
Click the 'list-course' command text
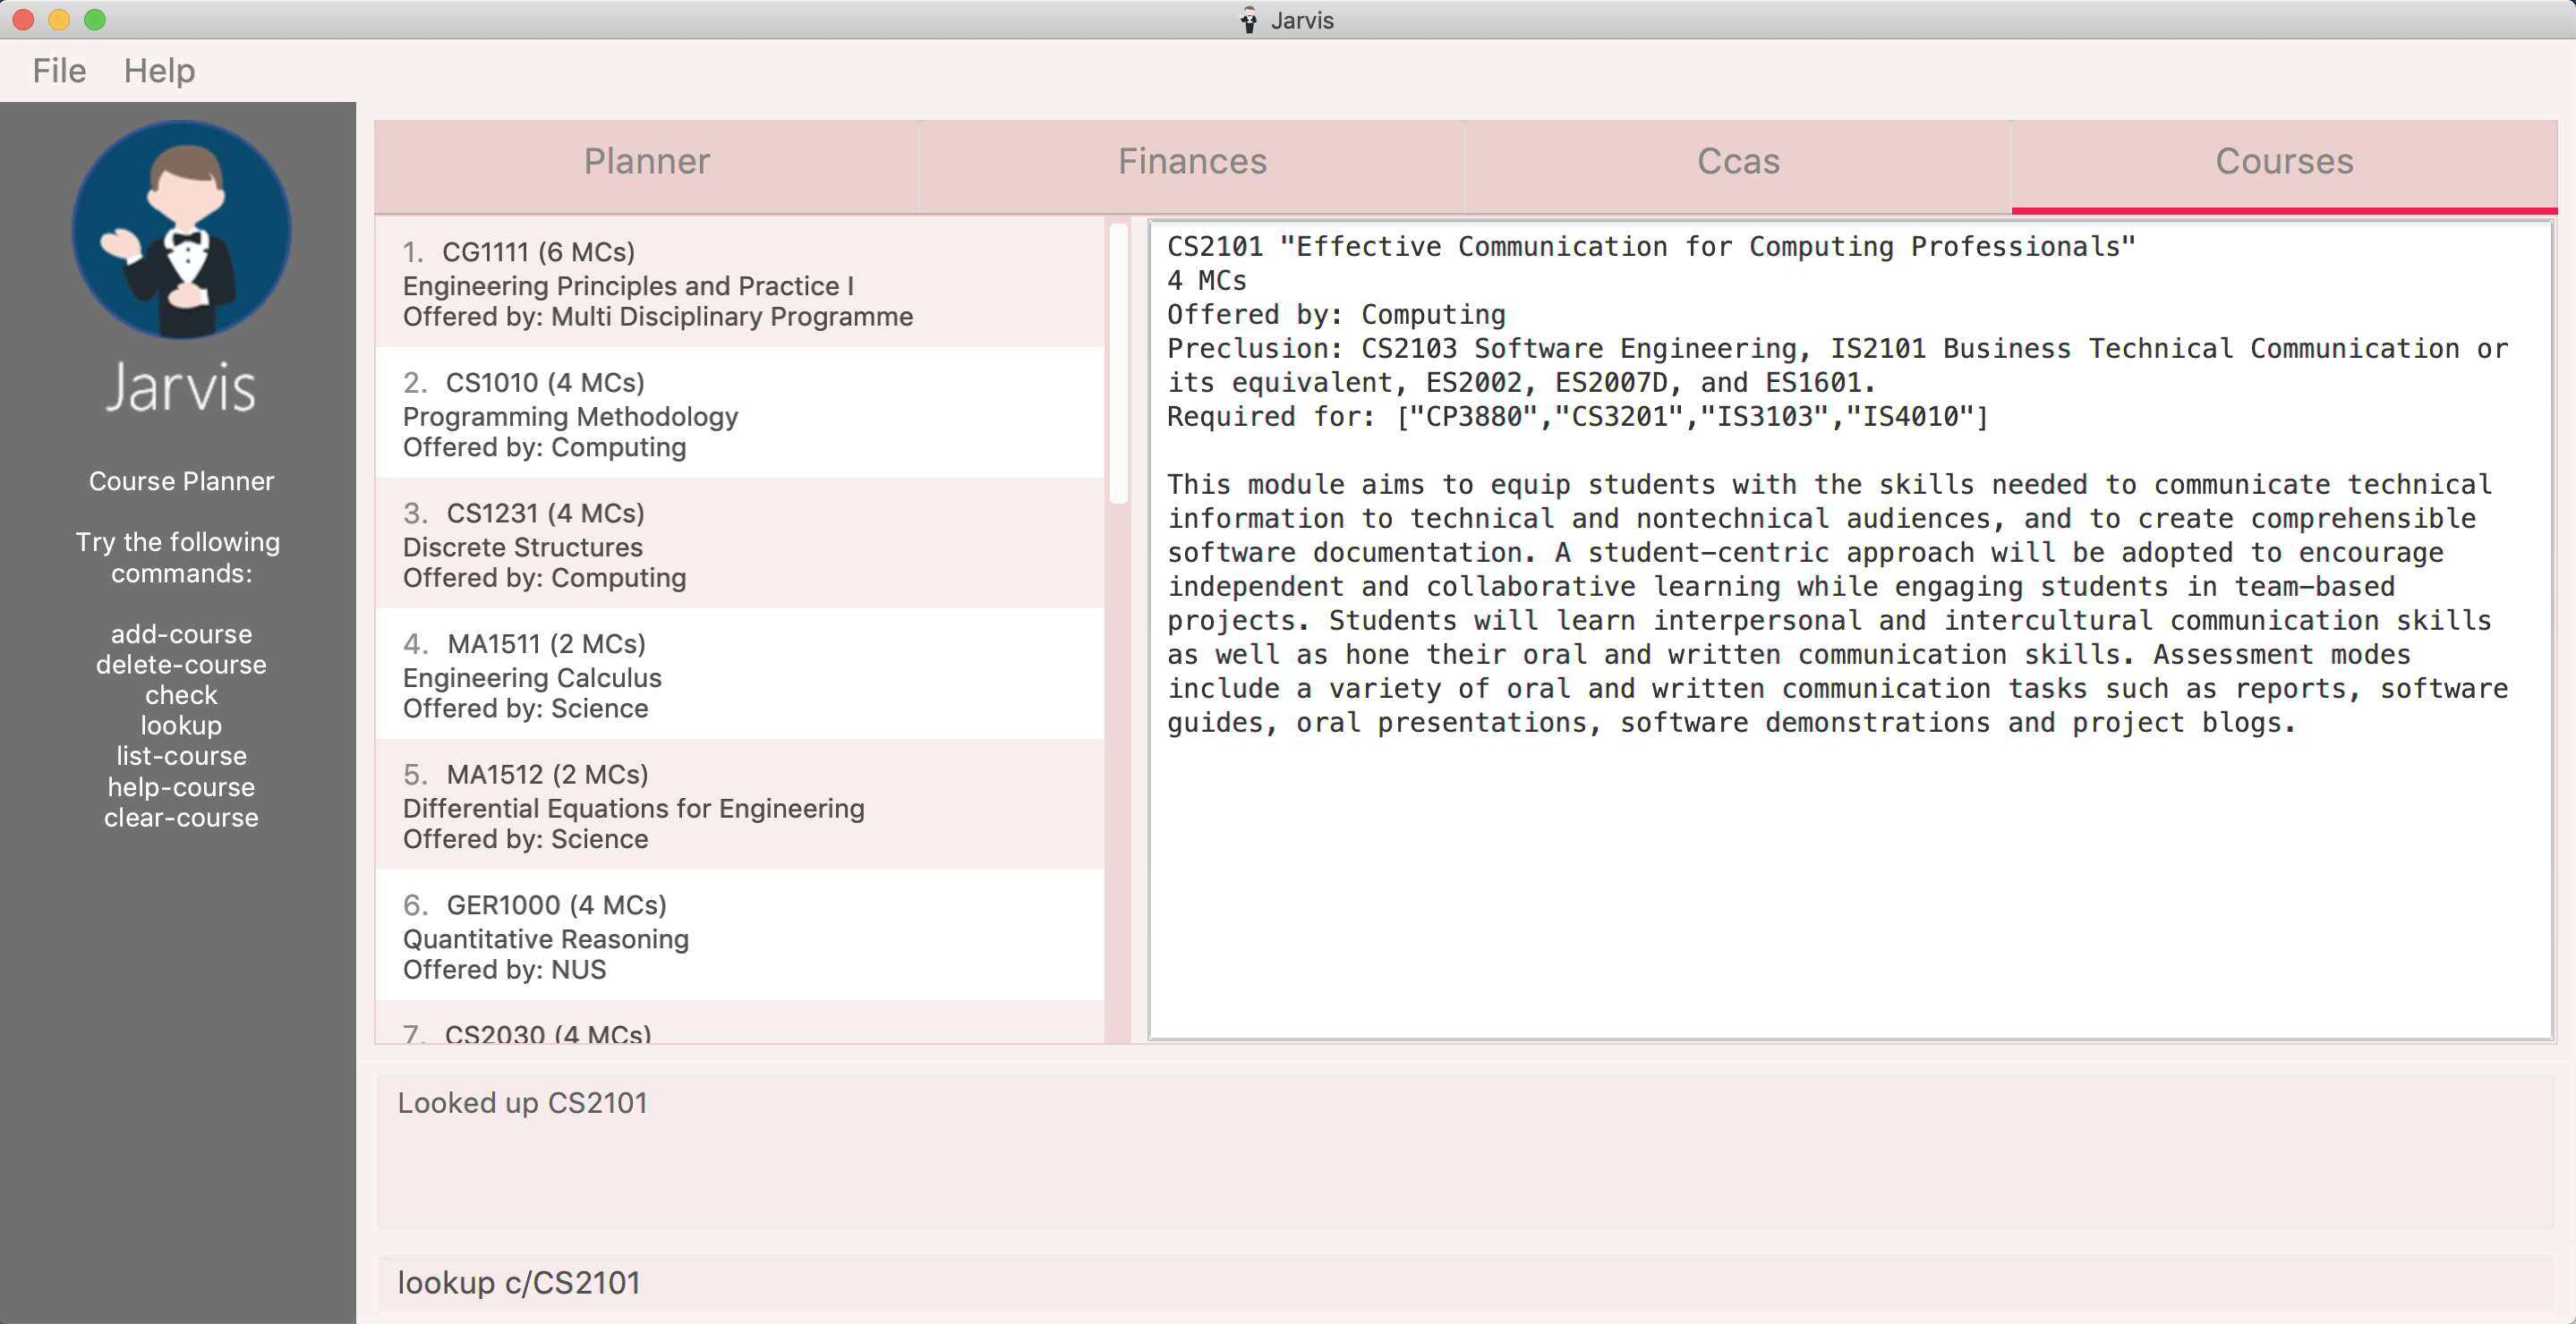pyautogui.click(x=181, y=757)
